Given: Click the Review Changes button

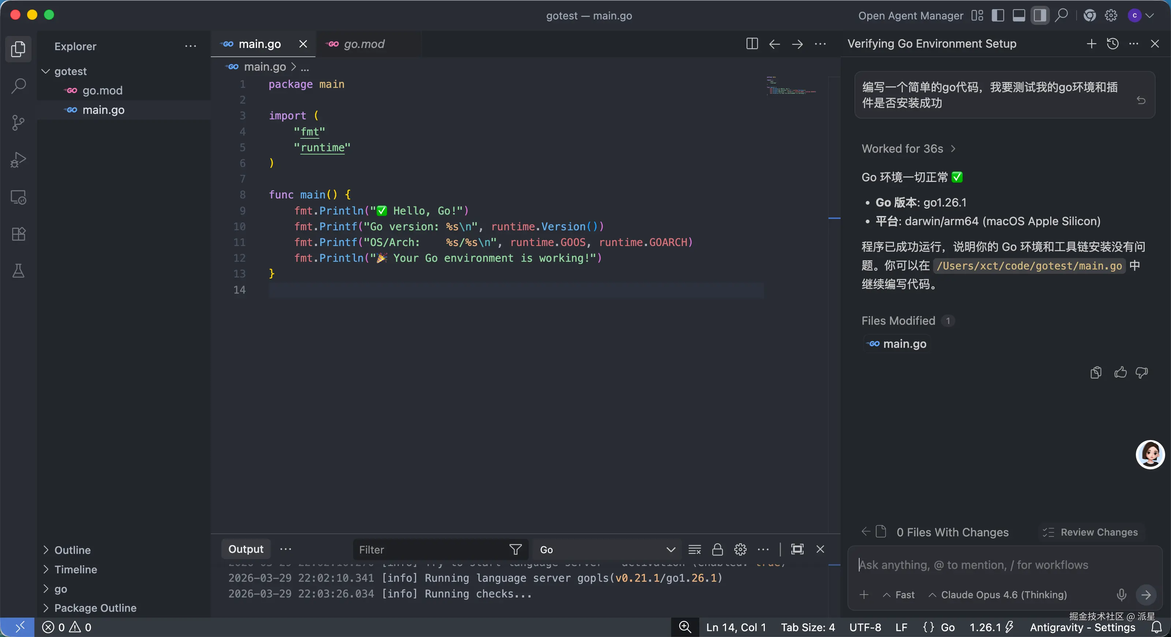Looking at the screenshot, I should coord(1091,532).
